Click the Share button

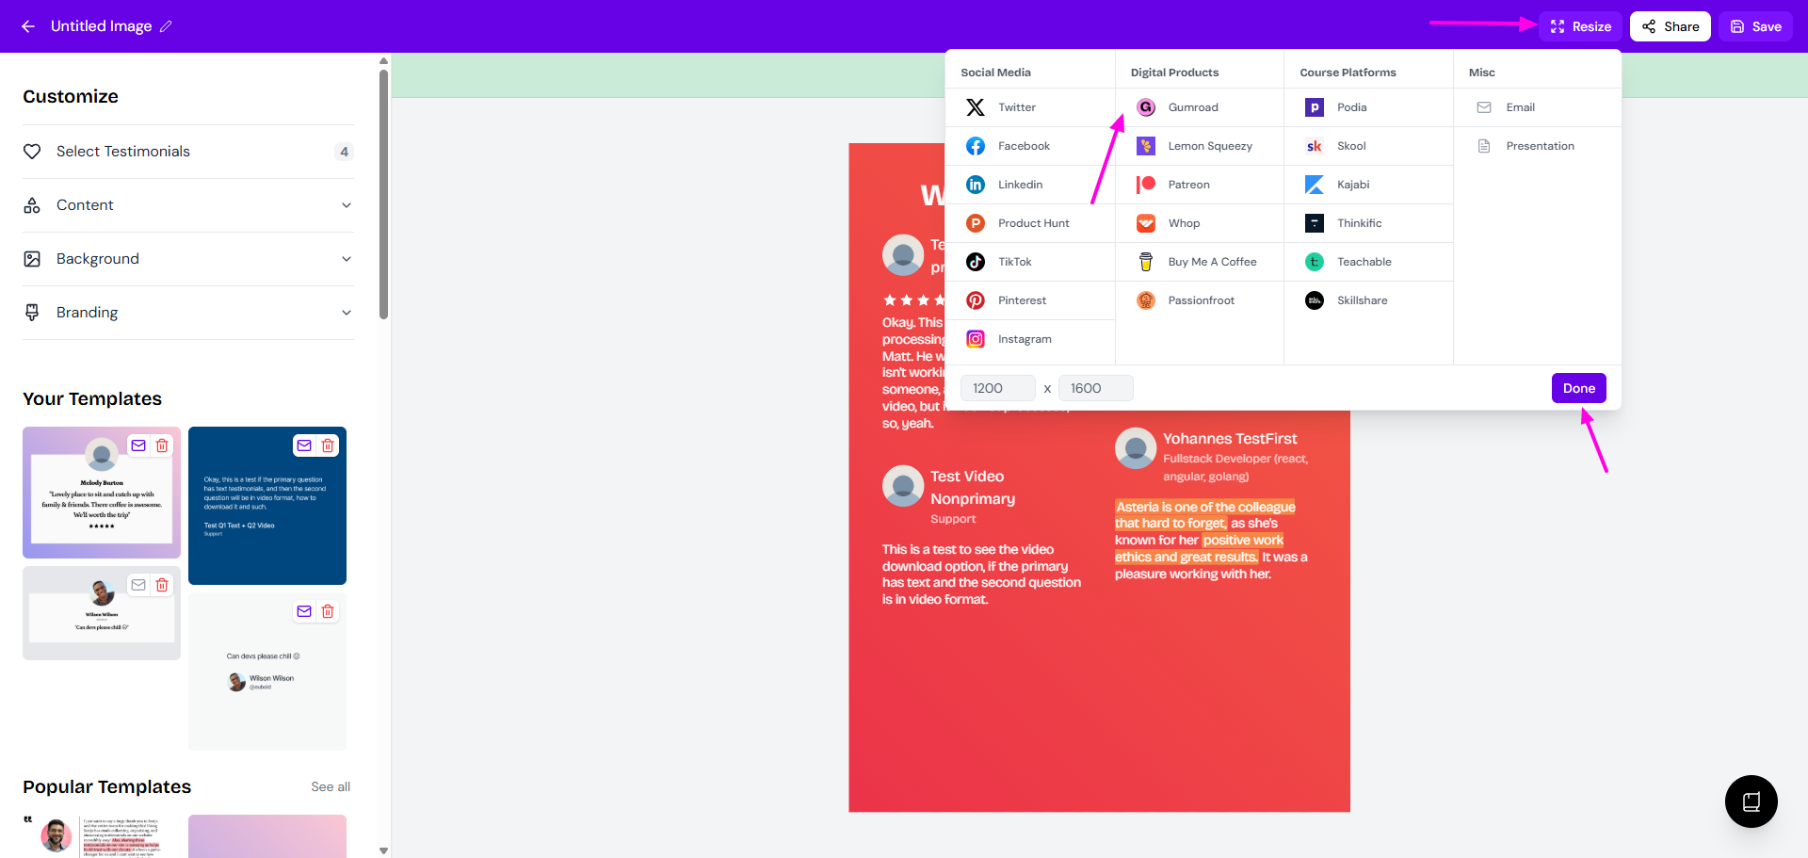1671,26
